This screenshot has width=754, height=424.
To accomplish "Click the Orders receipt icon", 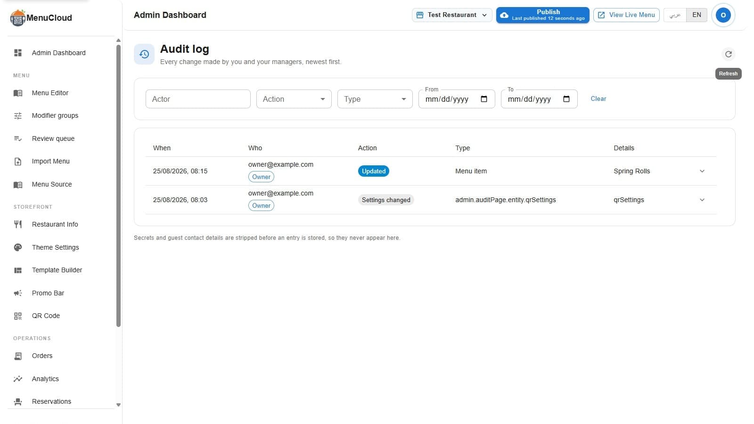I will tap(18, 356).
